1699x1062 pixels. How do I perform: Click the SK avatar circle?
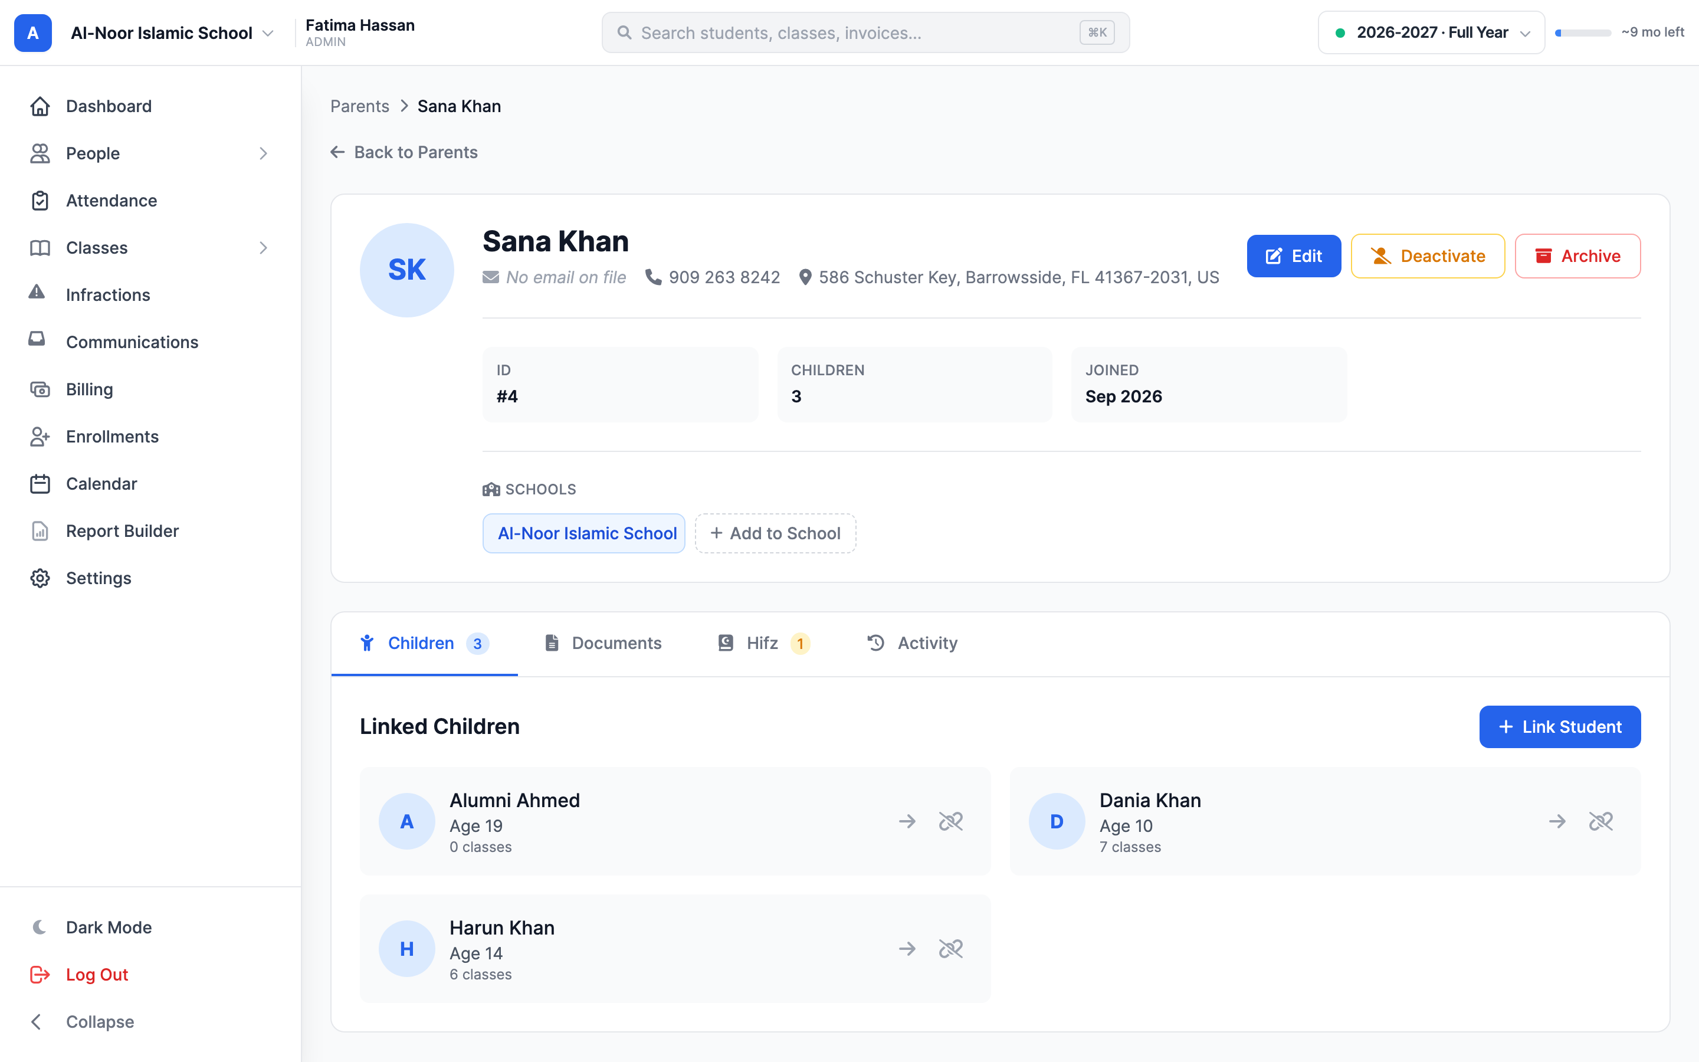(x=406, y=270)
